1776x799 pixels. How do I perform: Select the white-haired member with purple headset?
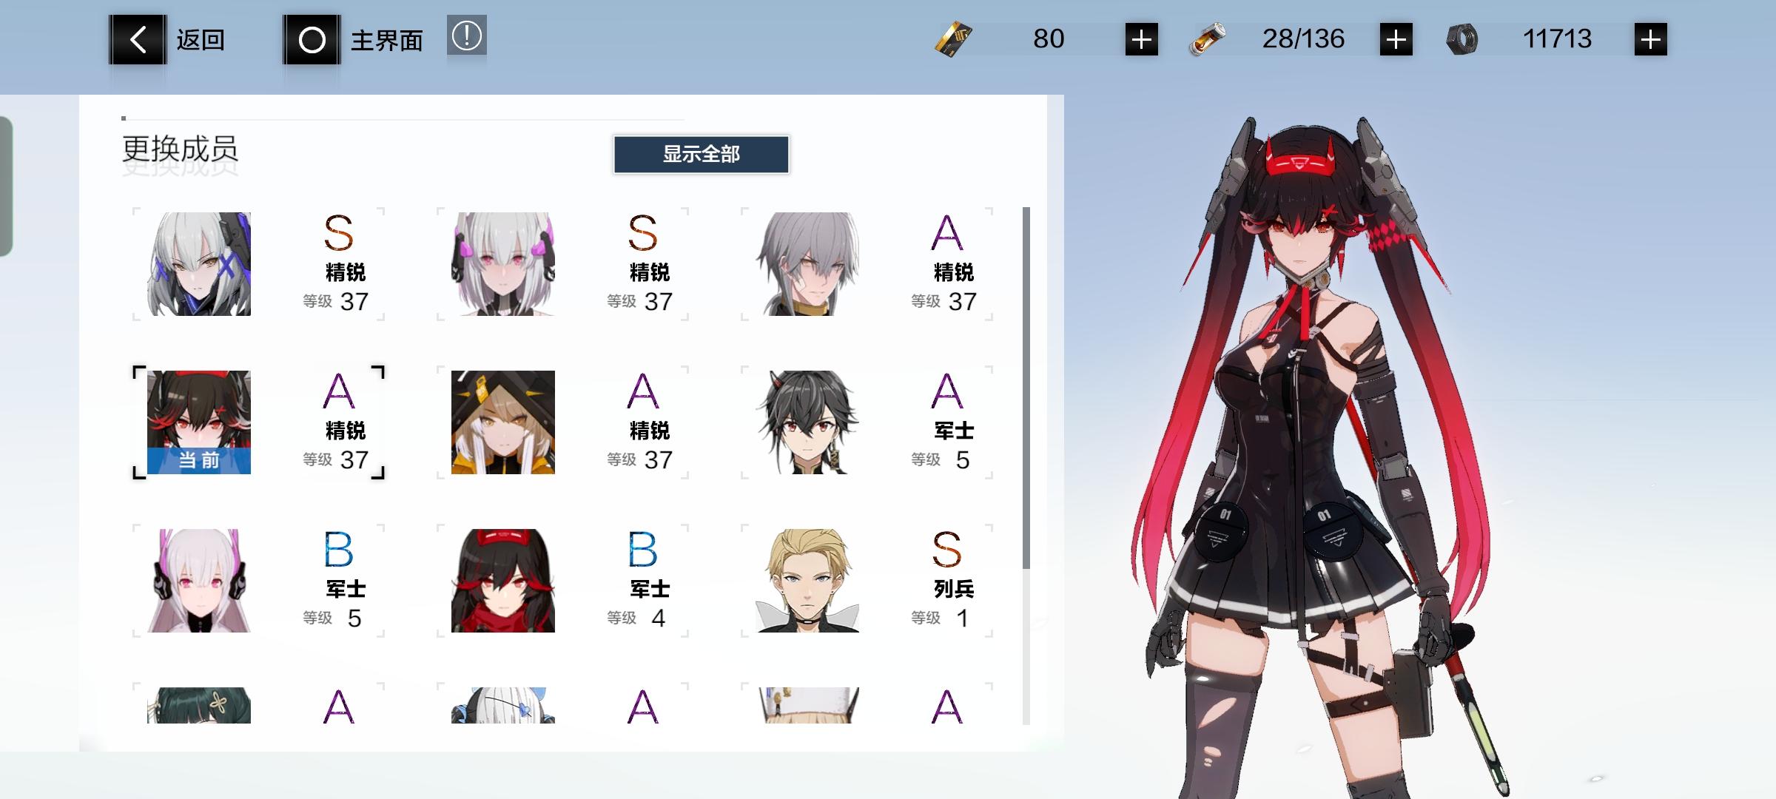[503, 264]
